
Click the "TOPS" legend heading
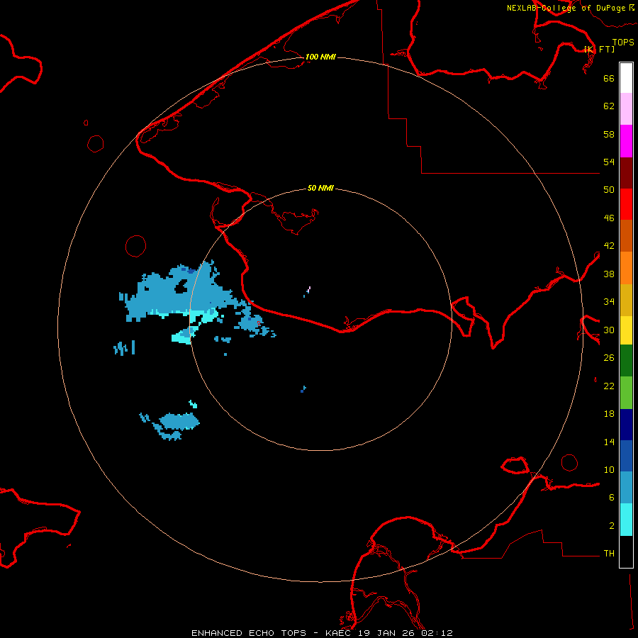tap(623, 42)
